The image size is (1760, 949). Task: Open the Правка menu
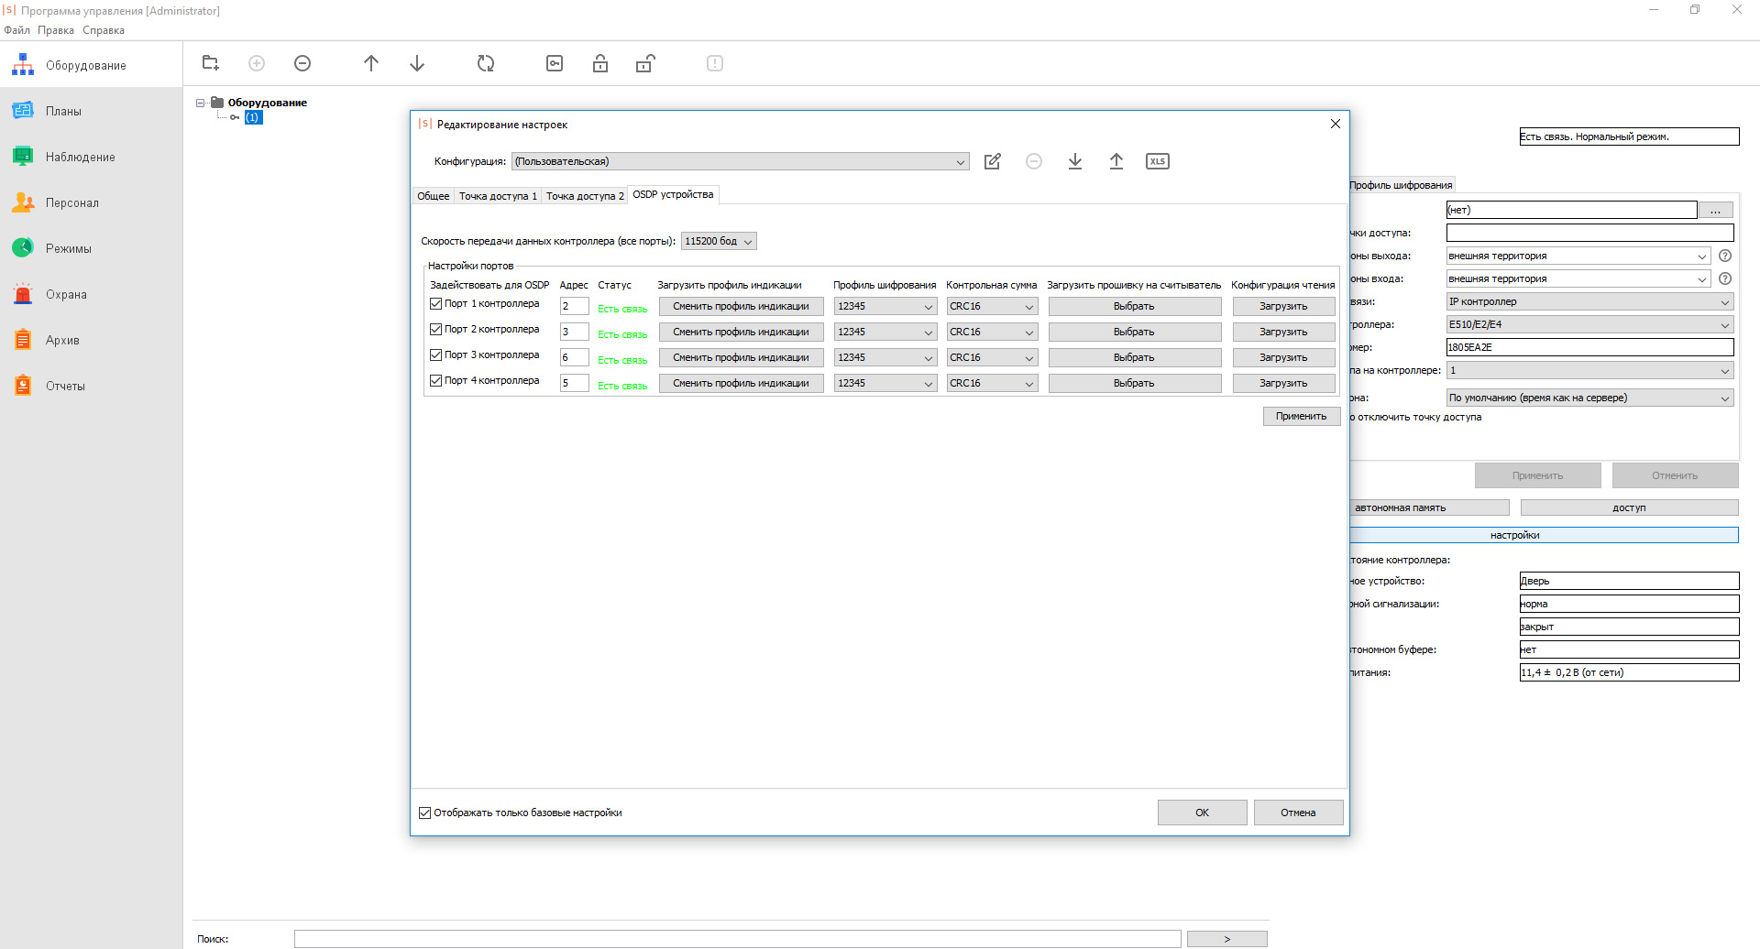click(56, 30)
